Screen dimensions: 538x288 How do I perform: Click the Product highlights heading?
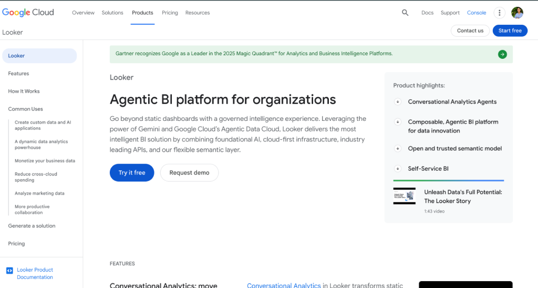point(419,86)
